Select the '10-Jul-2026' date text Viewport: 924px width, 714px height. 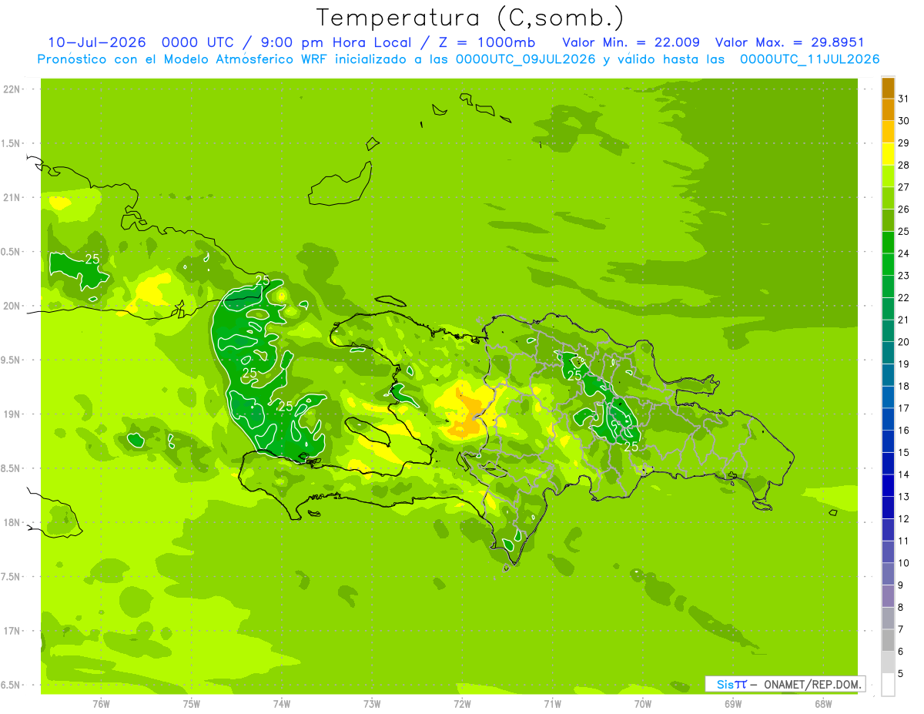pyautogui.click(x=97, y=42)
